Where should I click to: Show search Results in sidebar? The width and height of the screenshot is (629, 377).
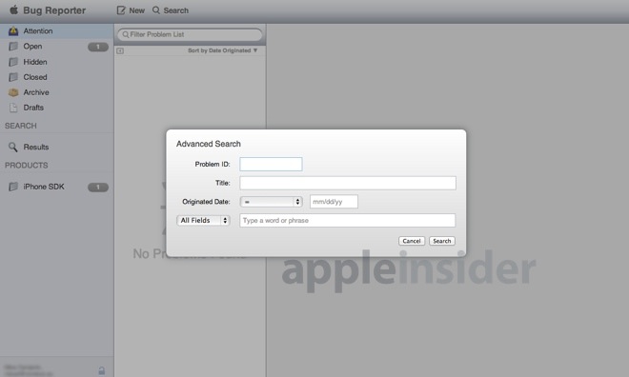click(56, 147)
